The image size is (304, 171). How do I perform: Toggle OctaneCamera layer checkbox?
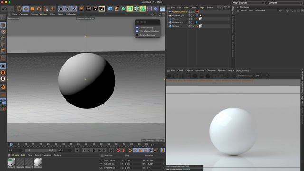pos(190,12)
